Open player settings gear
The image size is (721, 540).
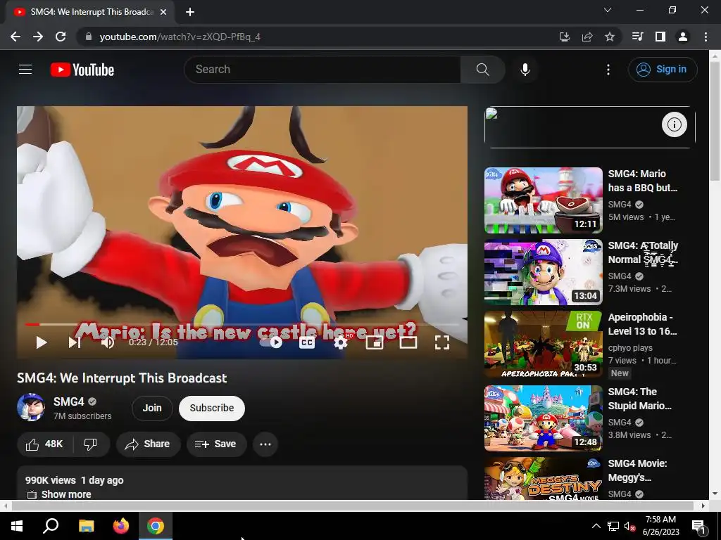pyautogui.click(x=340, y=342)
